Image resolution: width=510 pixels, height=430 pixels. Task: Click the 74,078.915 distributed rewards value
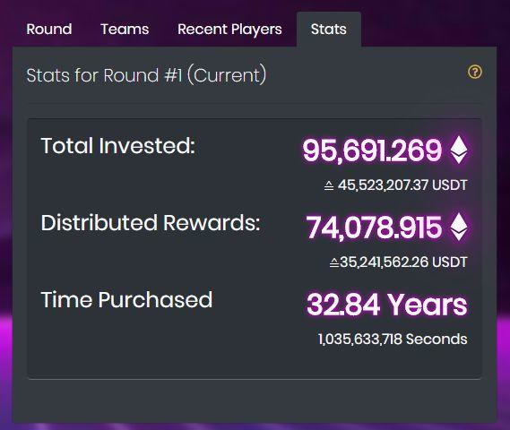coord(374,228)
